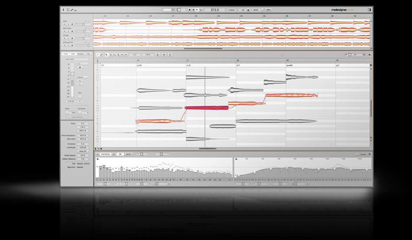Viewport: 412px width, 240px height.
Task: Click the inspector channel volume fader
Action: (x=72, y=74)
